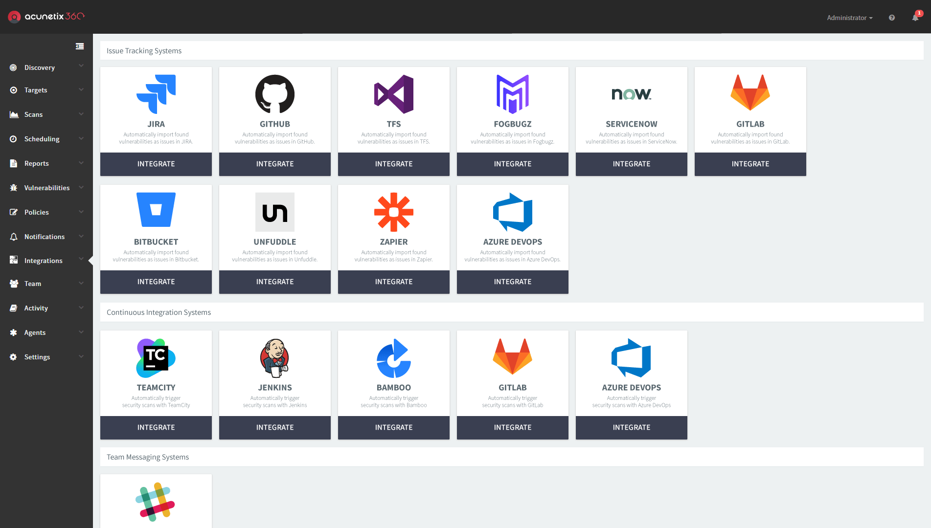Select the TeamCity icon

pos(156,357)
